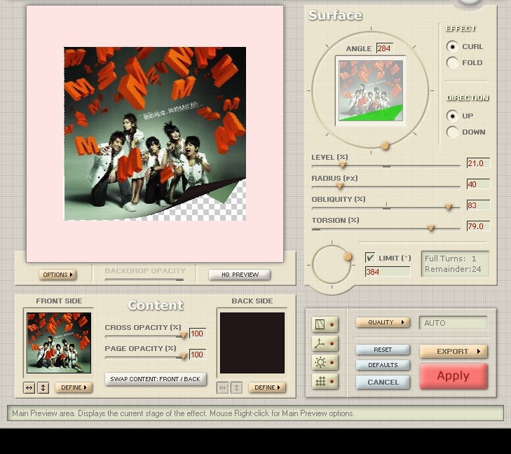Click the Limit degrees value field
The image size is (511, 454).
[x=388, y=272]
